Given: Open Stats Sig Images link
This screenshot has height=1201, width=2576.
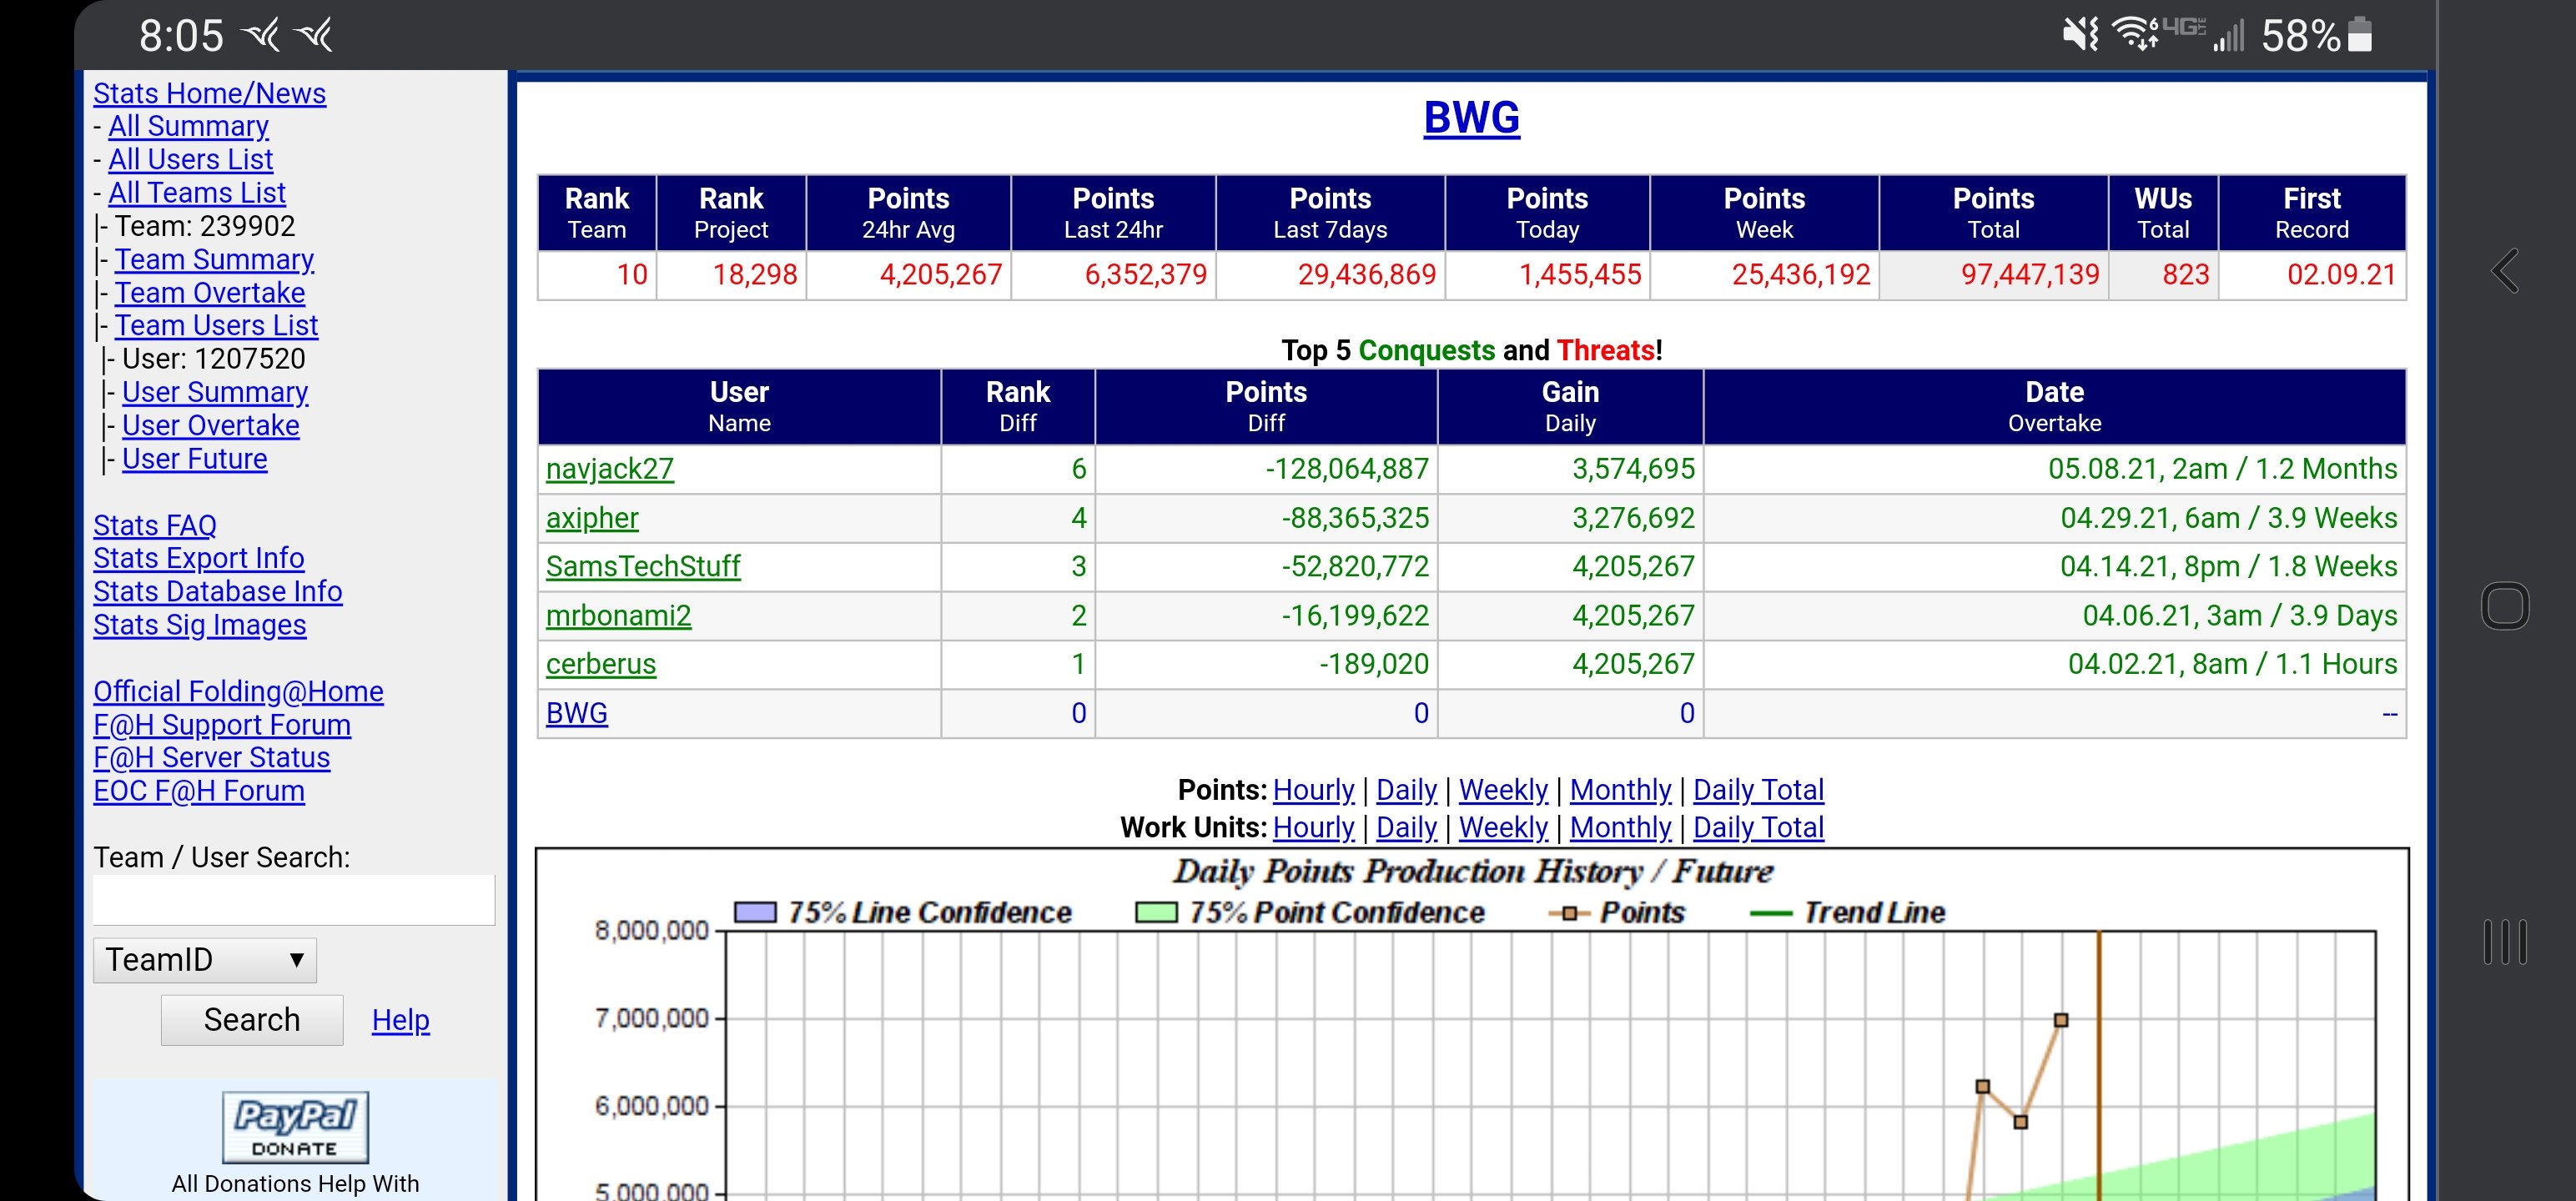Looking at the screenshot, I should click(x=200, y=624).
